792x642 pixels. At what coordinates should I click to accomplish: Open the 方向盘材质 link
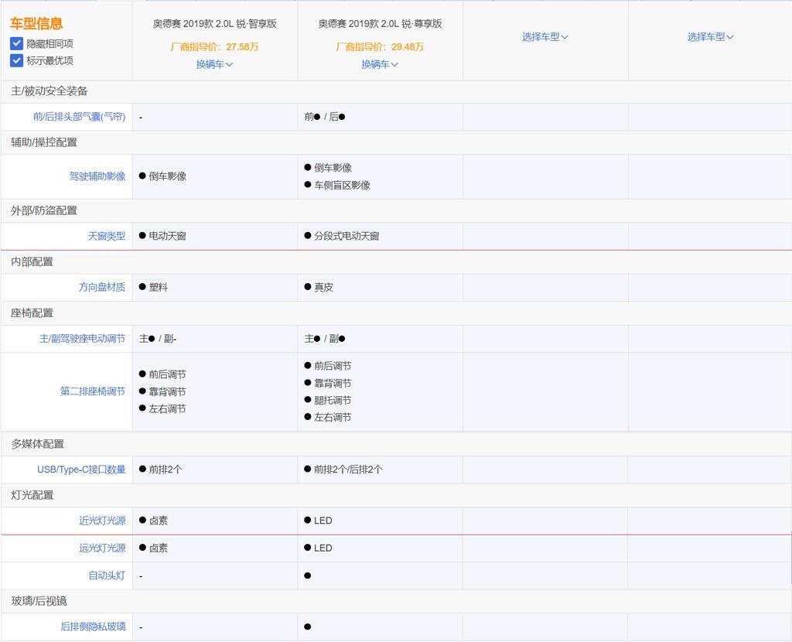[x=102, y=287]
